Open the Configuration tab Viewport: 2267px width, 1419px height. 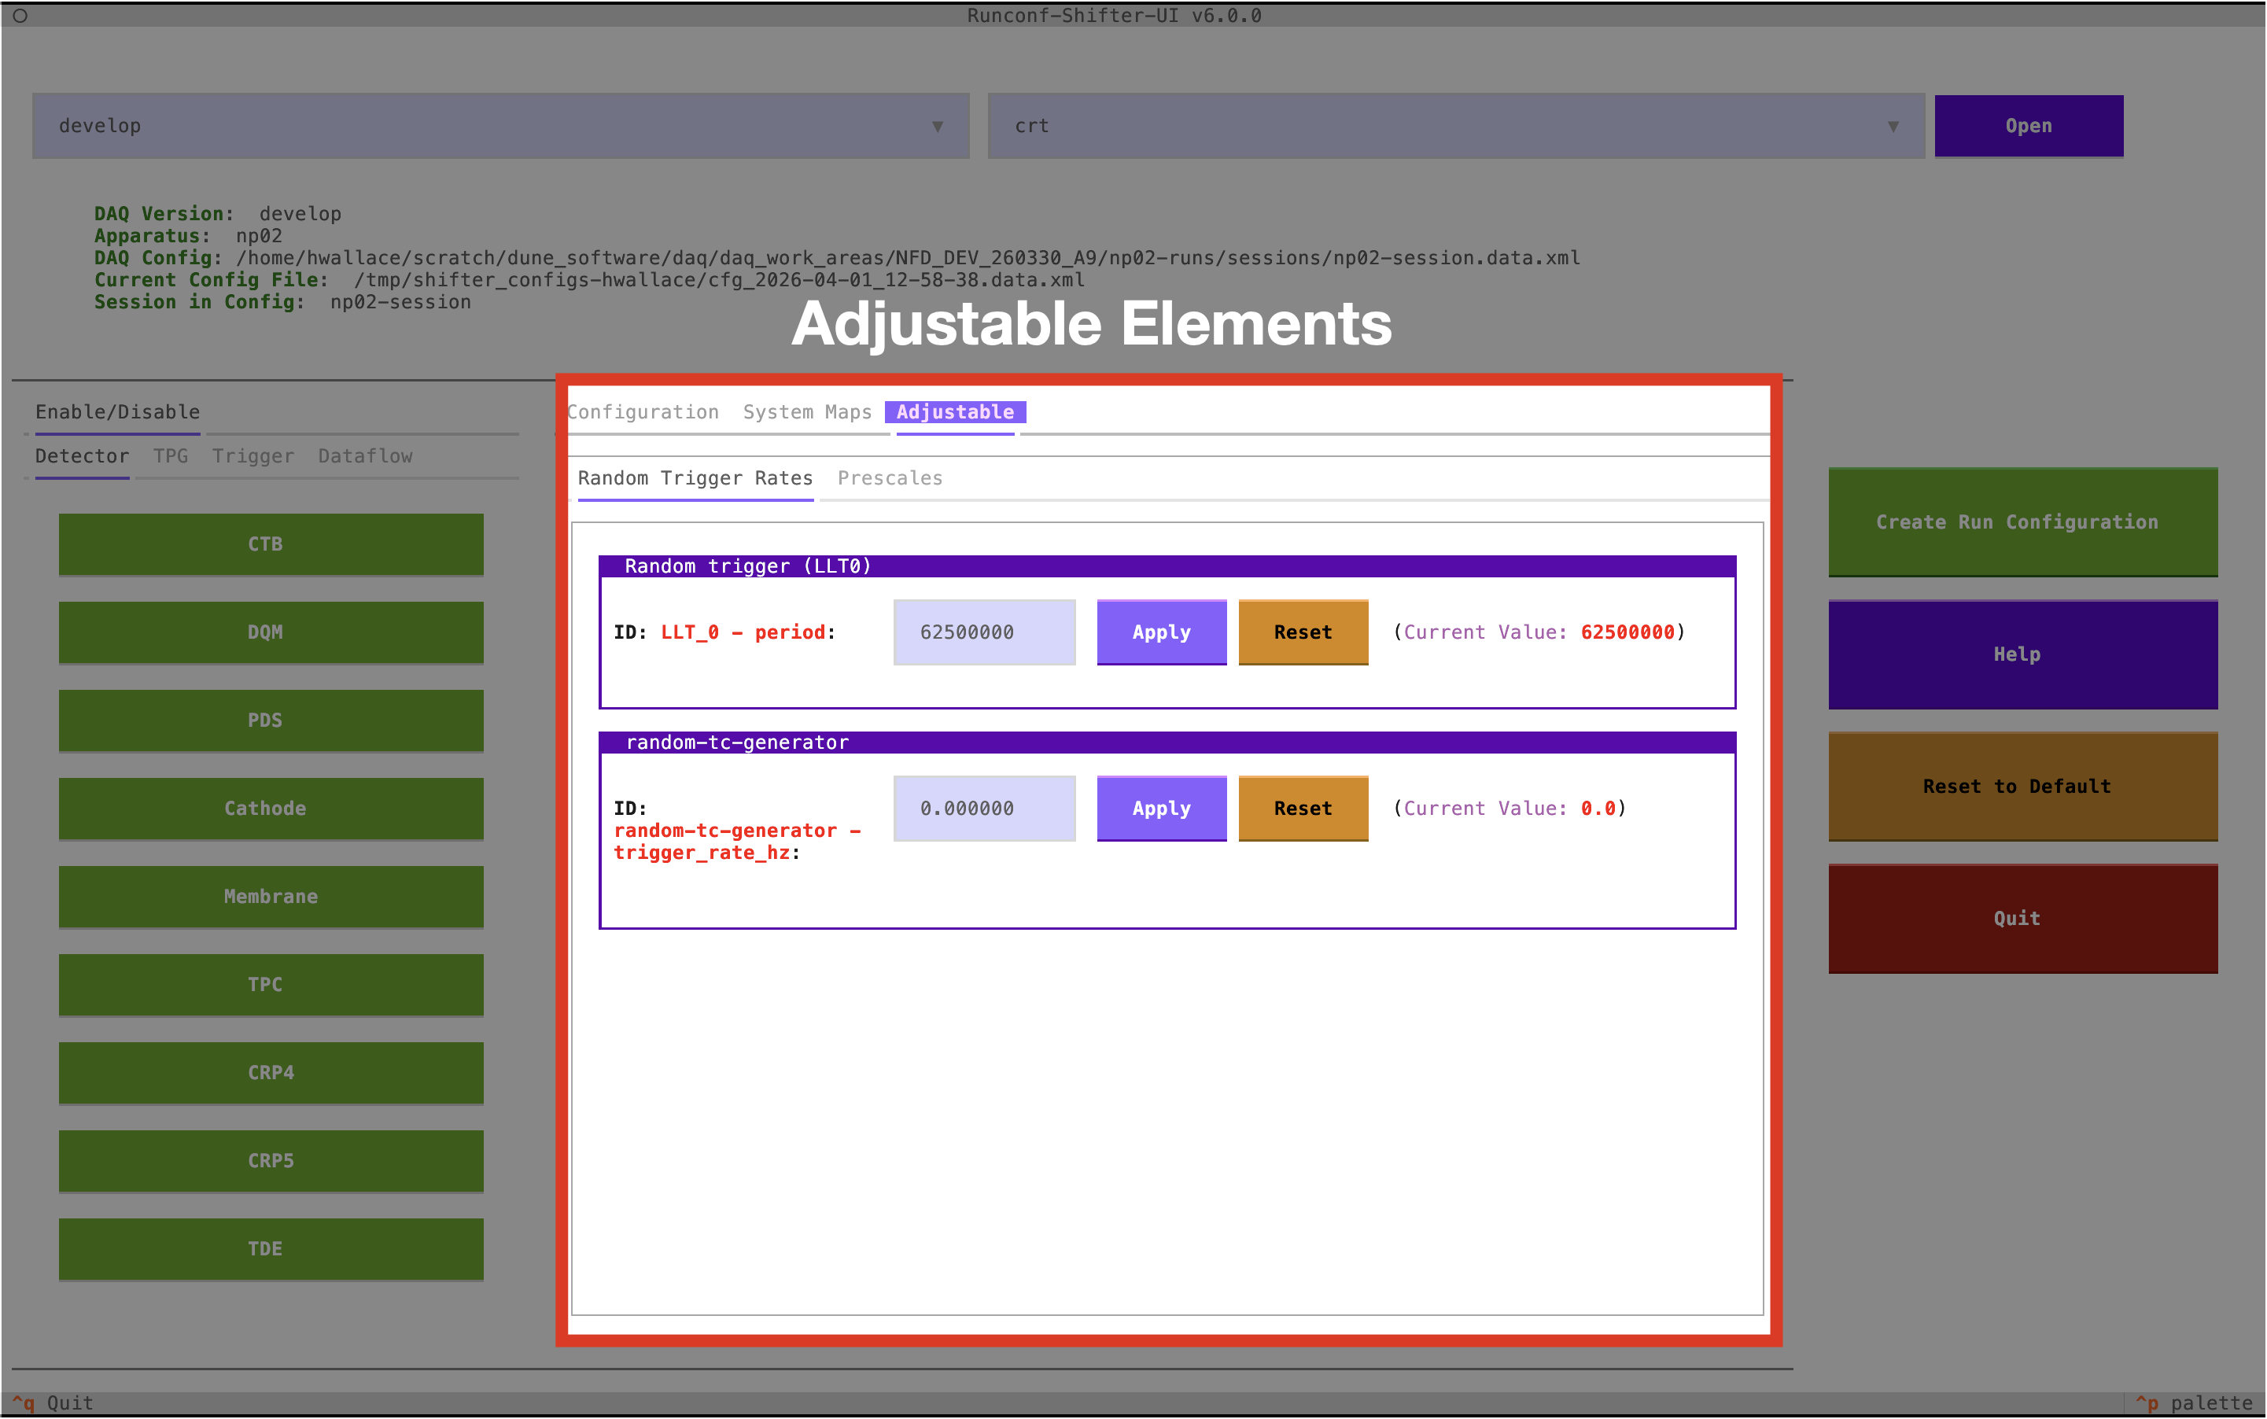coord(643,412)
